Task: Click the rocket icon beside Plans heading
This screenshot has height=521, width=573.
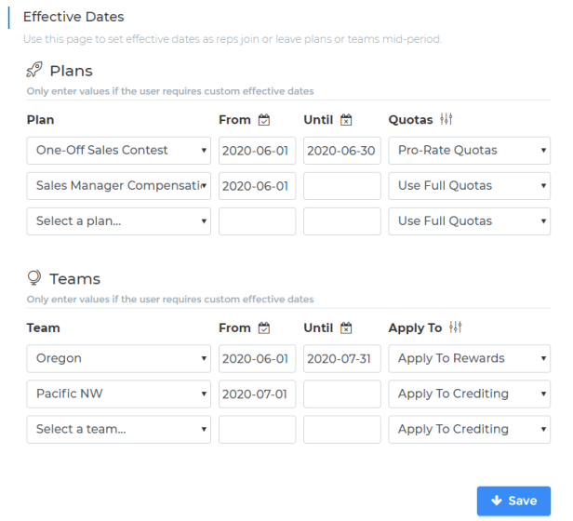Action: click(x=34, y=70)
